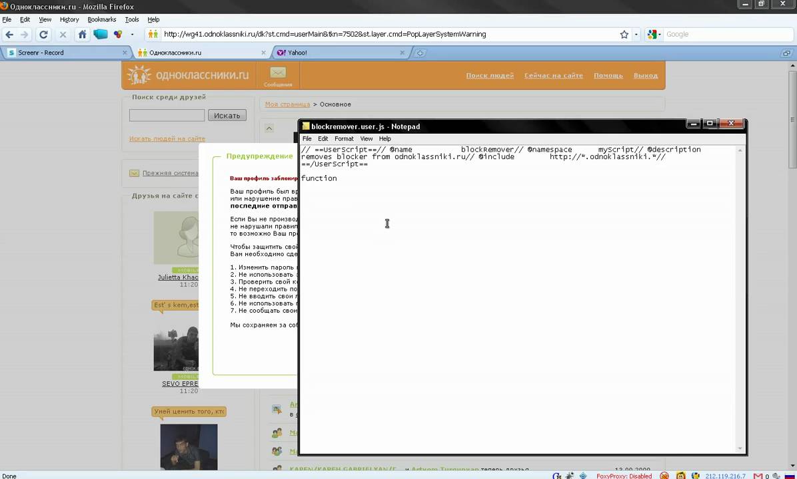The width and height of the screenshot is (797, 479).
Task: Click the Gmail notifier icon in status bar
Action: coord(758,476)
